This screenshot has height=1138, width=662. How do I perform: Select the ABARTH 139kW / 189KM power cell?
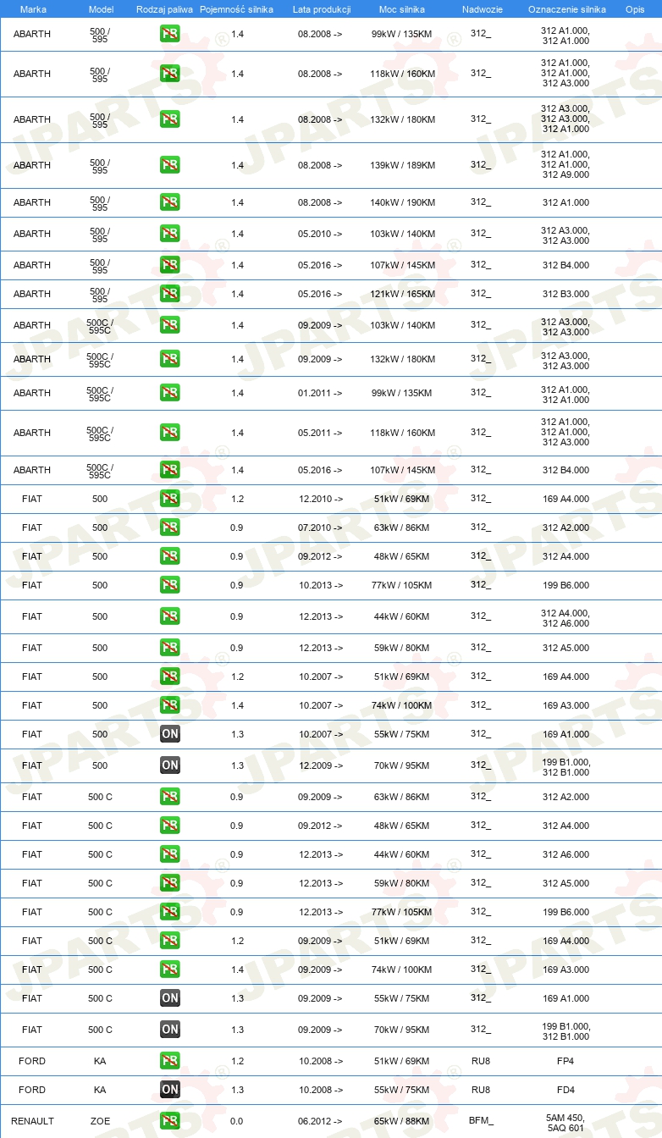coord(403,165)
